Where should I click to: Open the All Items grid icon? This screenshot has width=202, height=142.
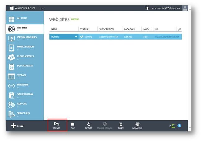[x=11, y=19]
